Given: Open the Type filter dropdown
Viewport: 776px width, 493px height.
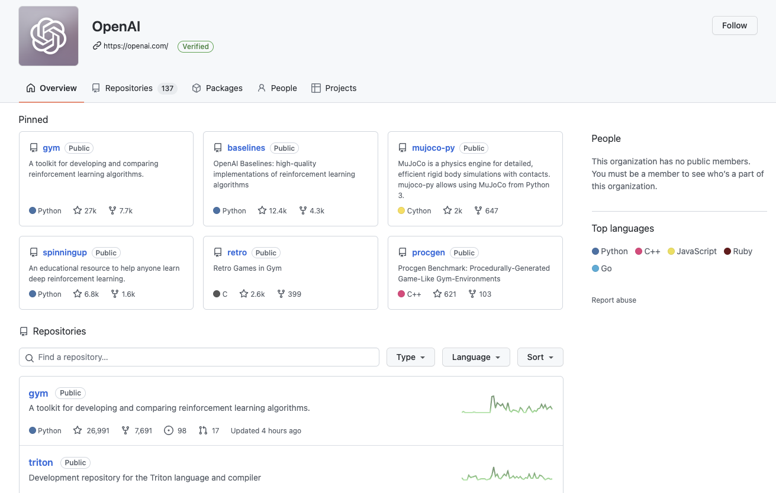Looking at the screenshot, I should coord(411,357).
